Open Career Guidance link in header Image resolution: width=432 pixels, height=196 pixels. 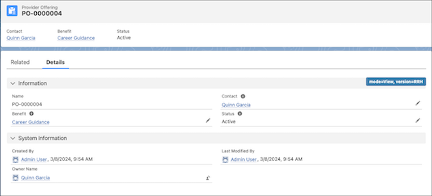click(x=76, y=38)
